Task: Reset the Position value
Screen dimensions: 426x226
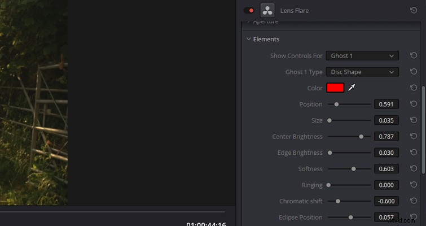Action: (x=414, y=104)
